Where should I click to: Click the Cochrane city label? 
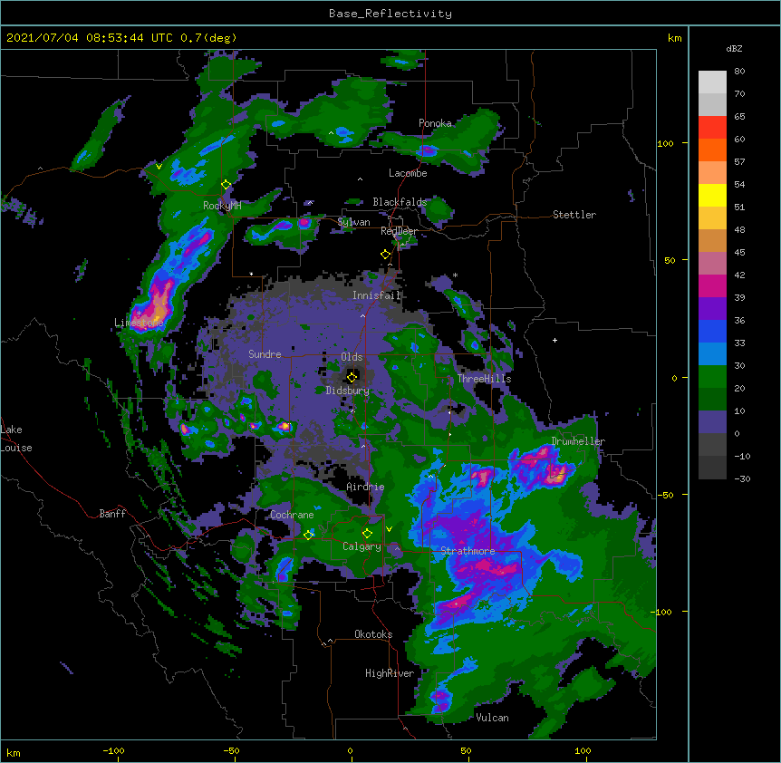(292, 515)
